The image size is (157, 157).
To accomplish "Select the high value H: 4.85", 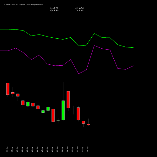I will coord(79,8).
